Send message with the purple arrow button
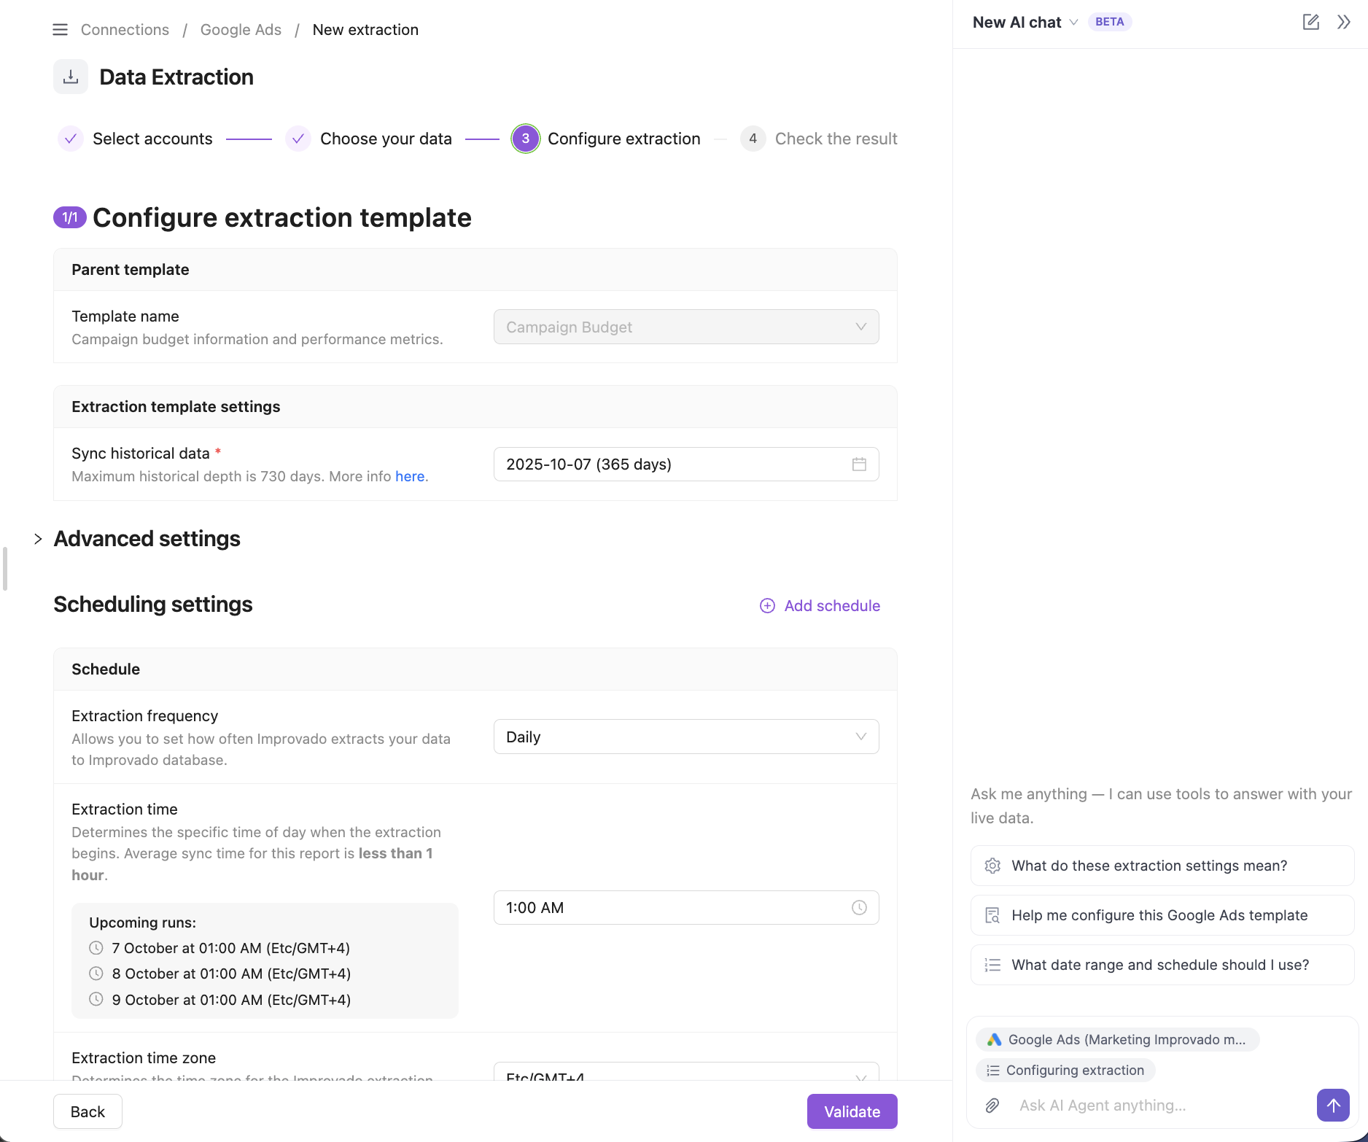The width and height of the screenshot is (1368, 1142). (1333, 1106)
